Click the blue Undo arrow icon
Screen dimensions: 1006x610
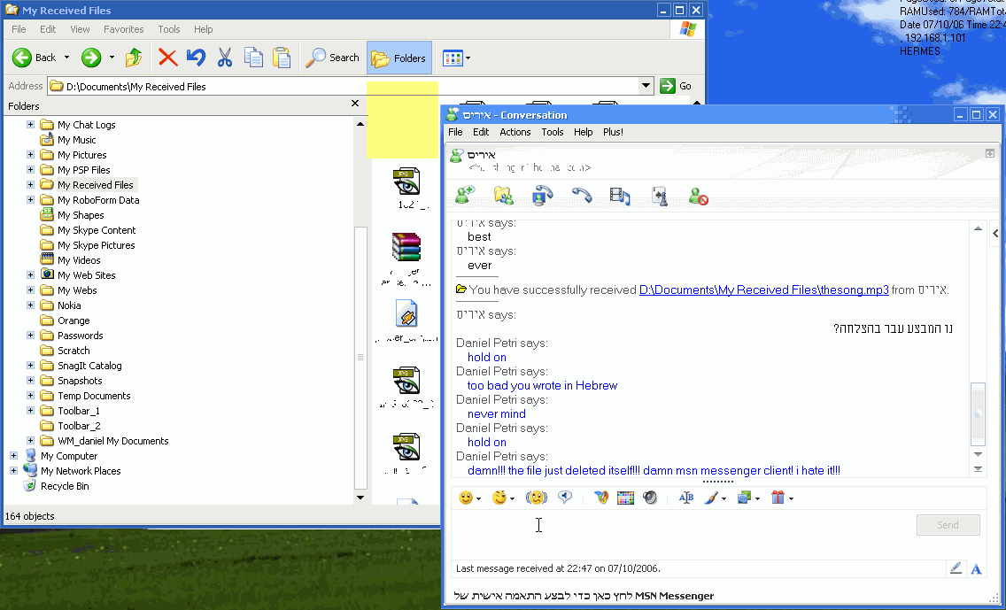[x=197, y=58]
